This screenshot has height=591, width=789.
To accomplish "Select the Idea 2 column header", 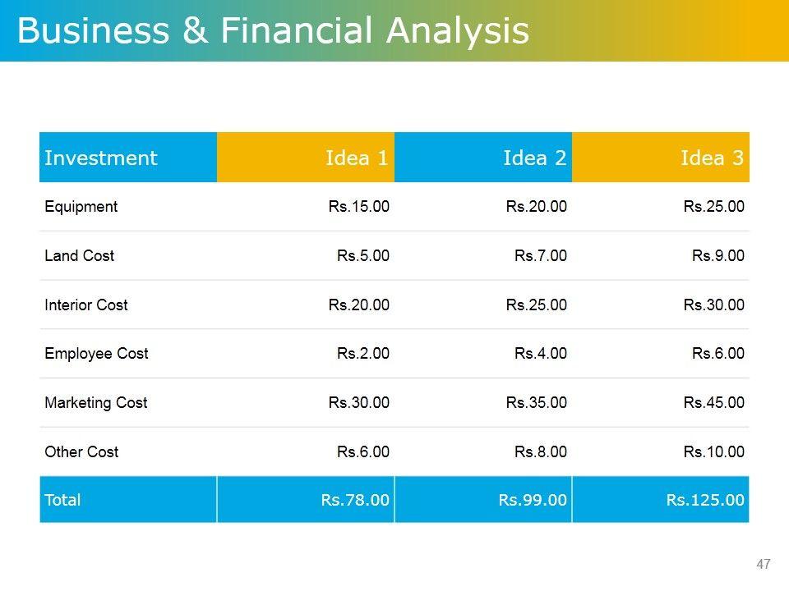I will pyautogui.click(x=534, y=158).
